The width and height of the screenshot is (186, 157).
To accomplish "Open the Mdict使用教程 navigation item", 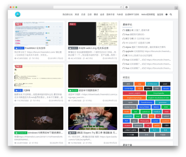I will click(148, 14).
